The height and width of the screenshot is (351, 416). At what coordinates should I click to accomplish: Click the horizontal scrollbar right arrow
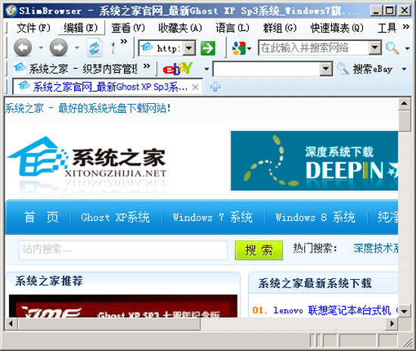pyautogui.click(x=392, y=324)
